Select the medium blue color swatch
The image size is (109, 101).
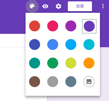[53, 44]
